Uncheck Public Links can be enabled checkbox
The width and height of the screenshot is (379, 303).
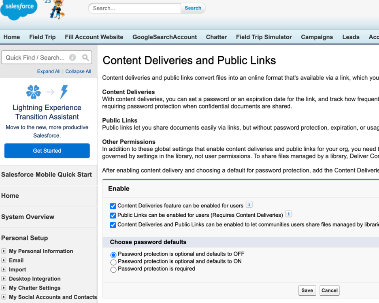(113, 216)
